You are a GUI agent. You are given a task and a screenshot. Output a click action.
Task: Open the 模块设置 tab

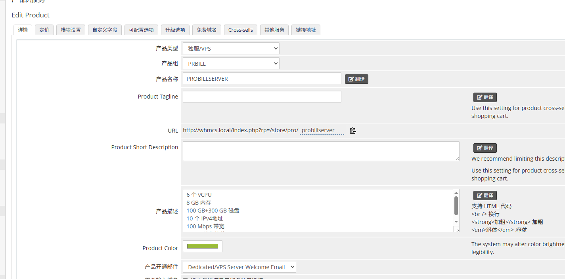(71, 30)
